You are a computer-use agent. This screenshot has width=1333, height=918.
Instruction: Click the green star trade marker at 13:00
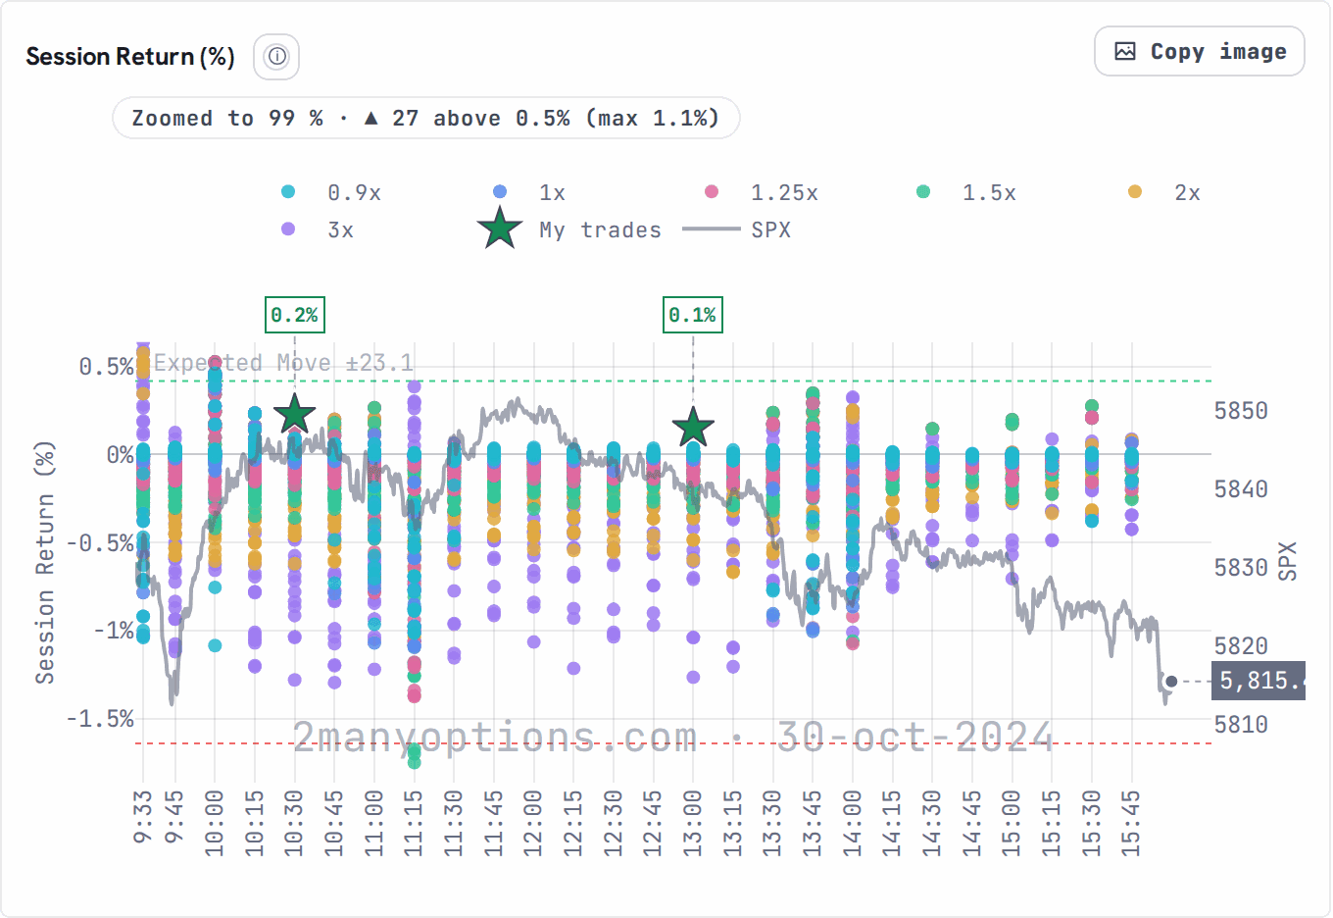[693, 428]
